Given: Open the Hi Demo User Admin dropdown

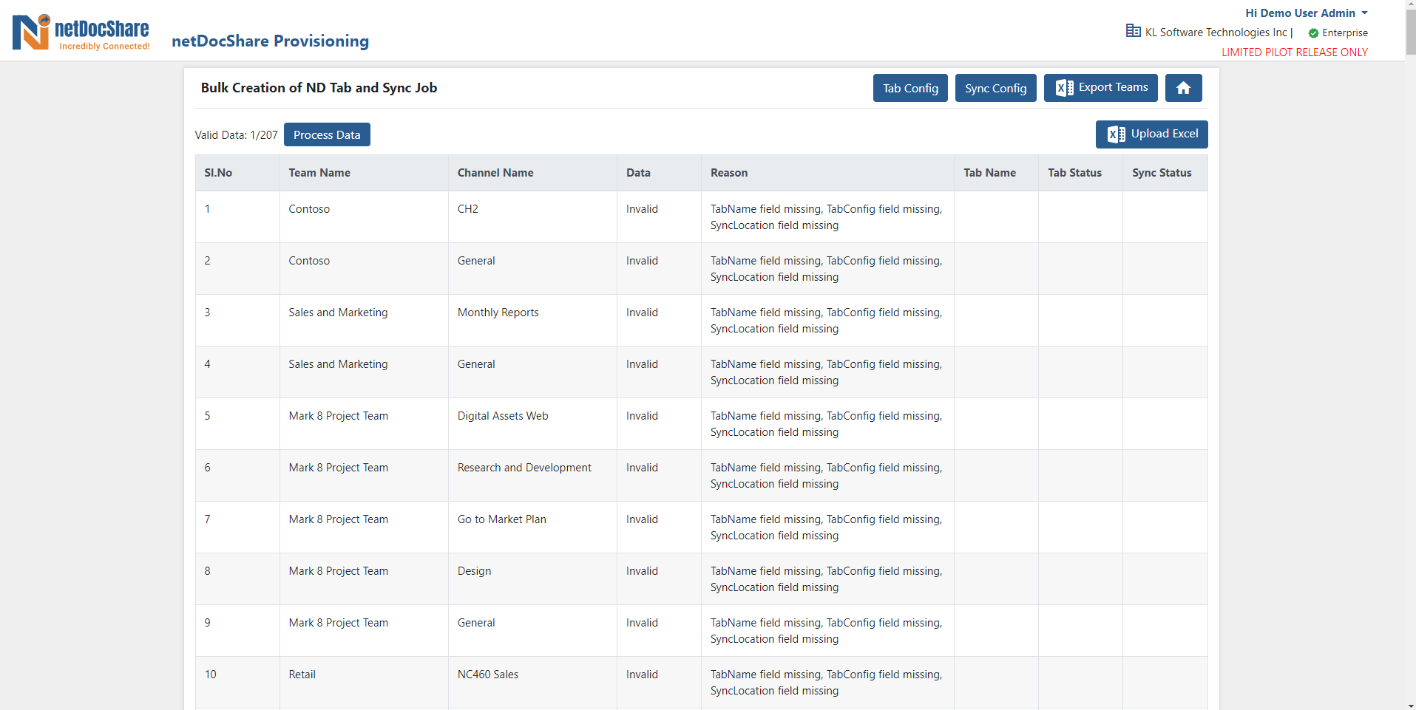Looking at the screenshot, I should pyautogui.click(x=1307, y=13).
